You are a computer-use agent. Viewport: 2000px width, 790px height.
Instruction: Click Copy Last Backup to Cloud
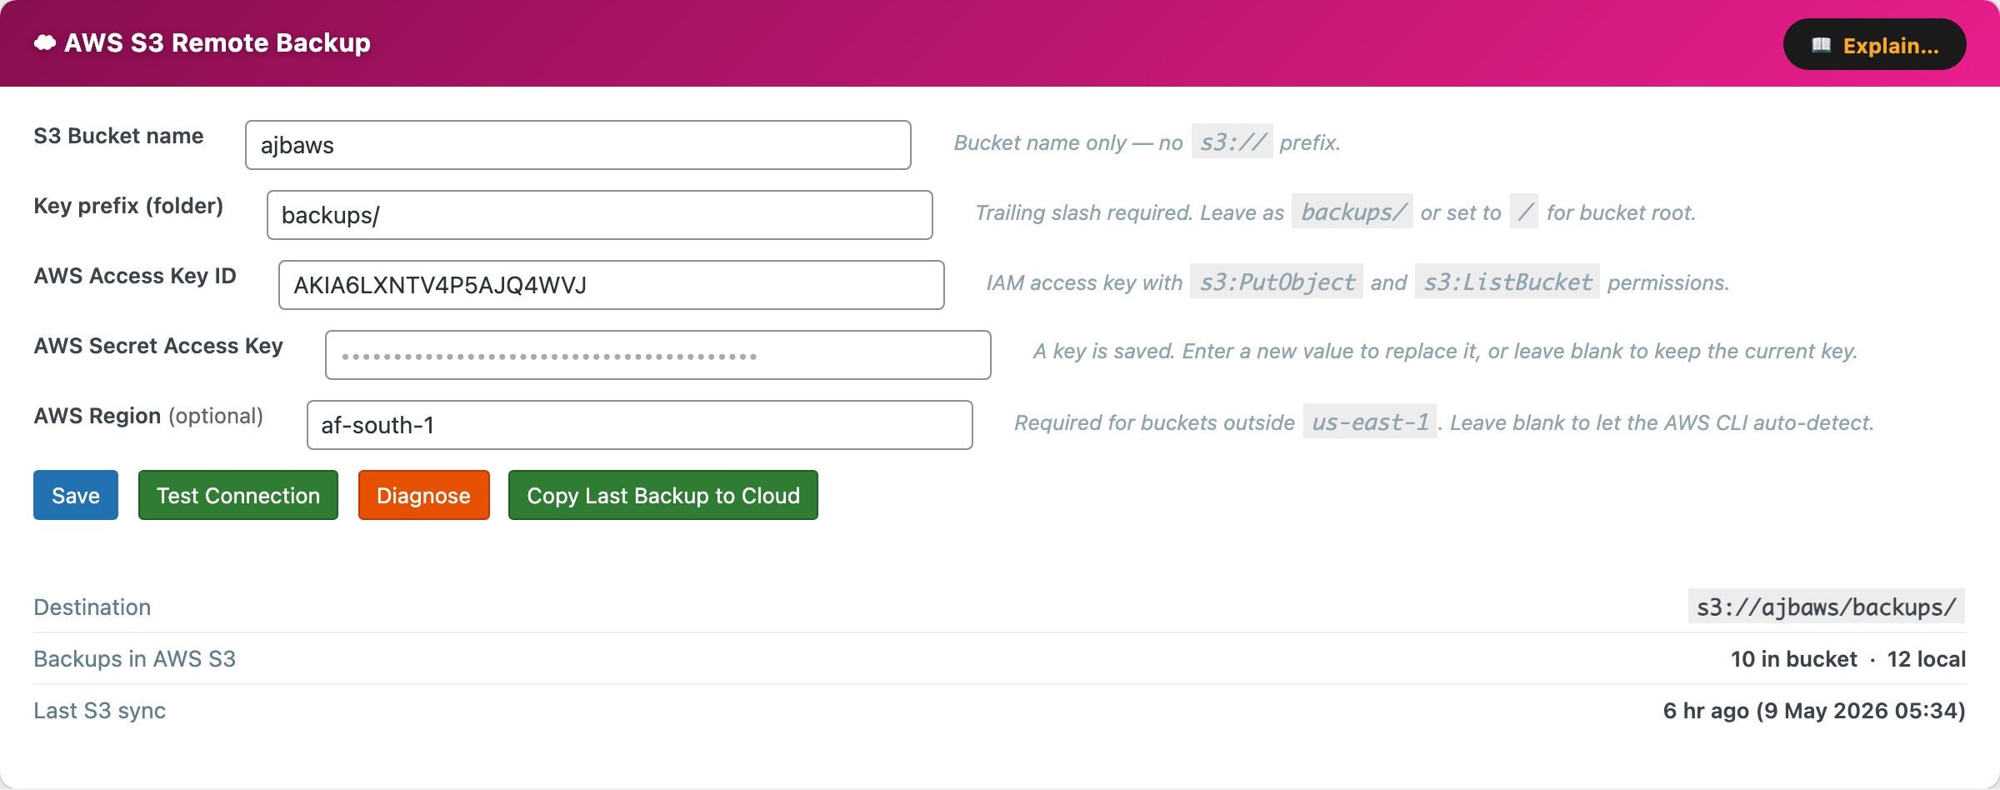tap(663, 495)
